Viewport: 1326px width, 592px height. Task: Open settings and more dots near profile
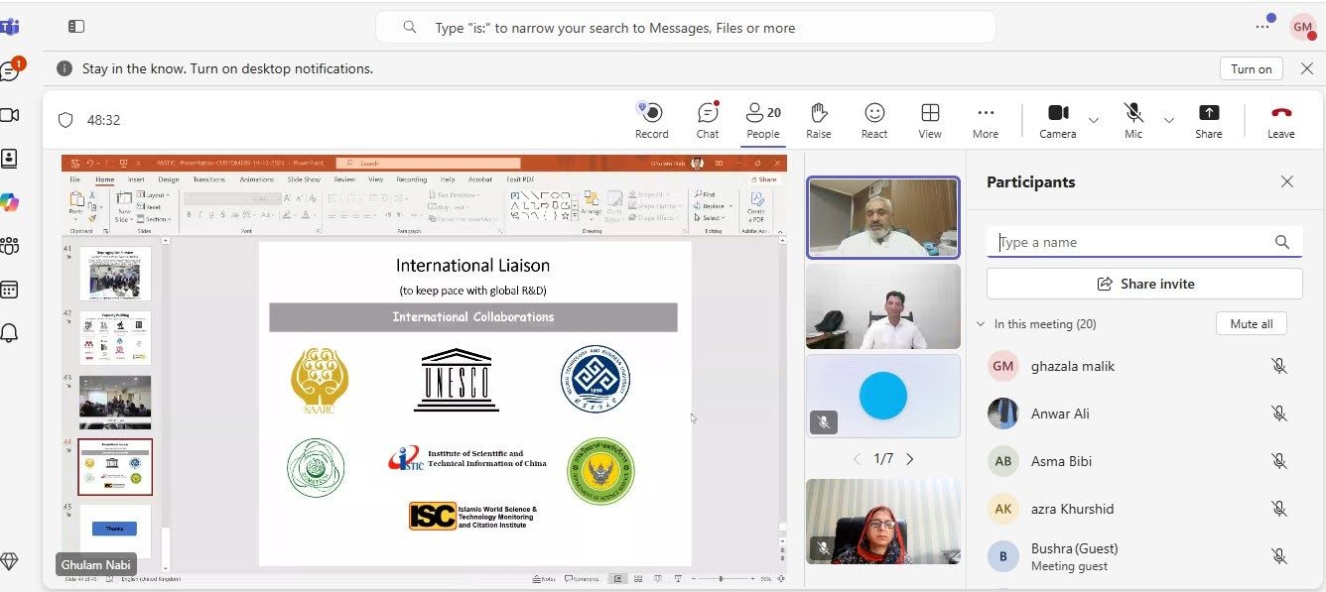1262,27
